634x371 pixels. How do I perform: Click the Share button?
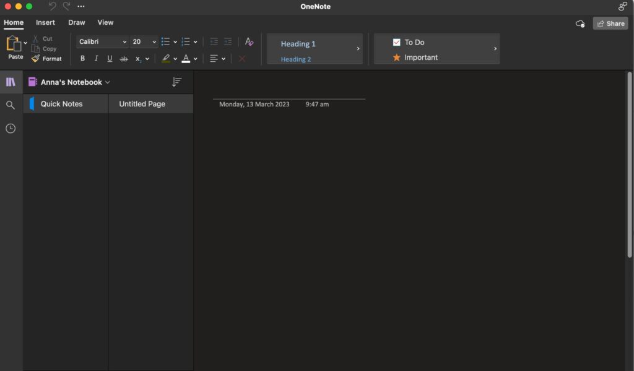pos(610,23)
